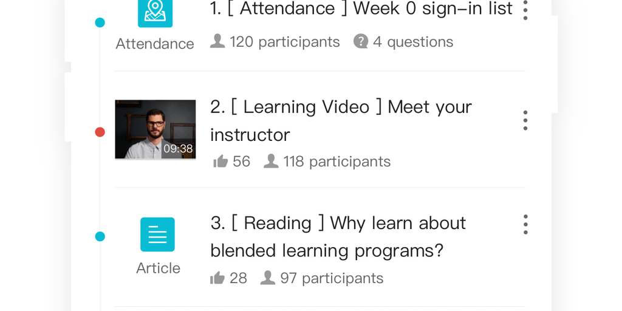Open more options for Week 0 sign-in list
This screenshot has height=311, width=622.
click(525, 10)
